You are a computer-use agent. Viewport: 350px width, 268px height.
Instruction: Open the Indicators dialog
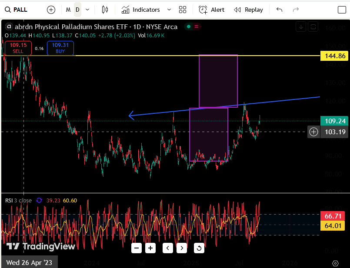coord(140,10)
